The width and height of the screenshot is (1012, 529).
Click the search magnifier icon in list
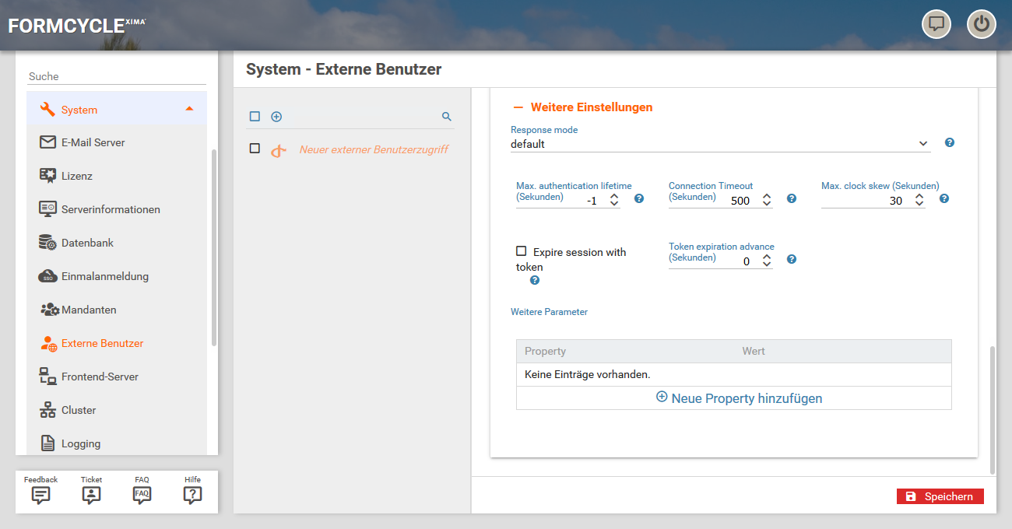(447, 117)
